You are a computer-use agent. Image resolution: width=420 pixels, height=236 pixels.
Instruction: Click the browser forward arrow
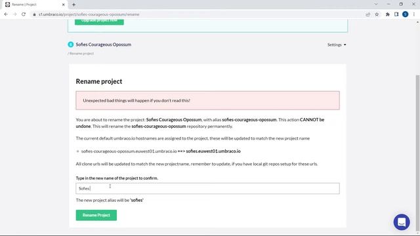tap(14, 14)
